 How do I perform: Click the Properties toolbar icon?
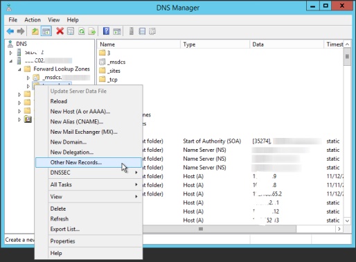71,31
